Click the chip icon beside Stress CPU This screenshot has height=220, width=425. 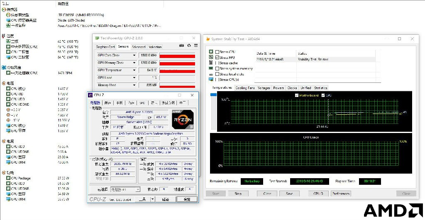point(211,51)
